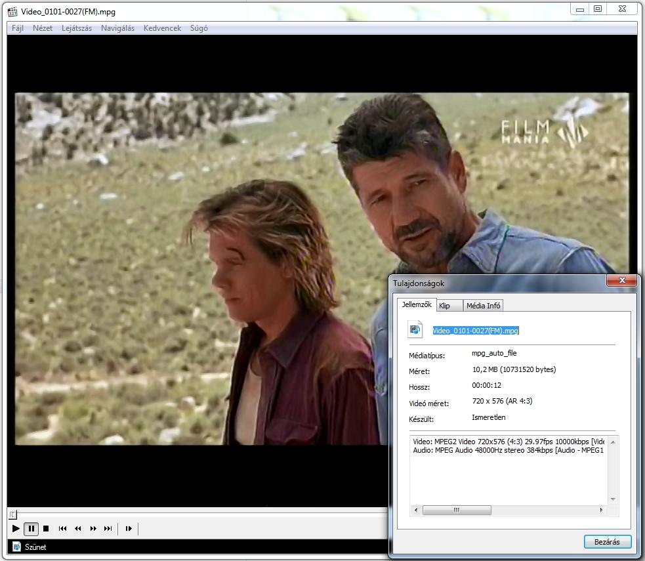Click the Videó méret: label
This screenshot has width=645, height=561.
[x=428, y=404]
